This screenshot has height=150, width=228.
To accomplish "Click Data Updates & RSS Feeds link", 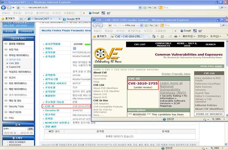I will [x=207, y=79].
